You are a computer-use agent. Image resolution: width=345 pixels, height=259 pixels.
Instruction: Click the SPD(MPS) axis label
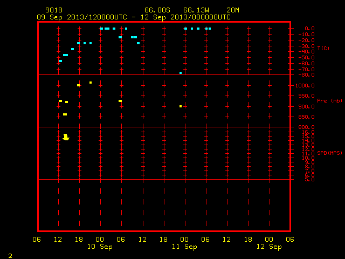tap(329, 153)
